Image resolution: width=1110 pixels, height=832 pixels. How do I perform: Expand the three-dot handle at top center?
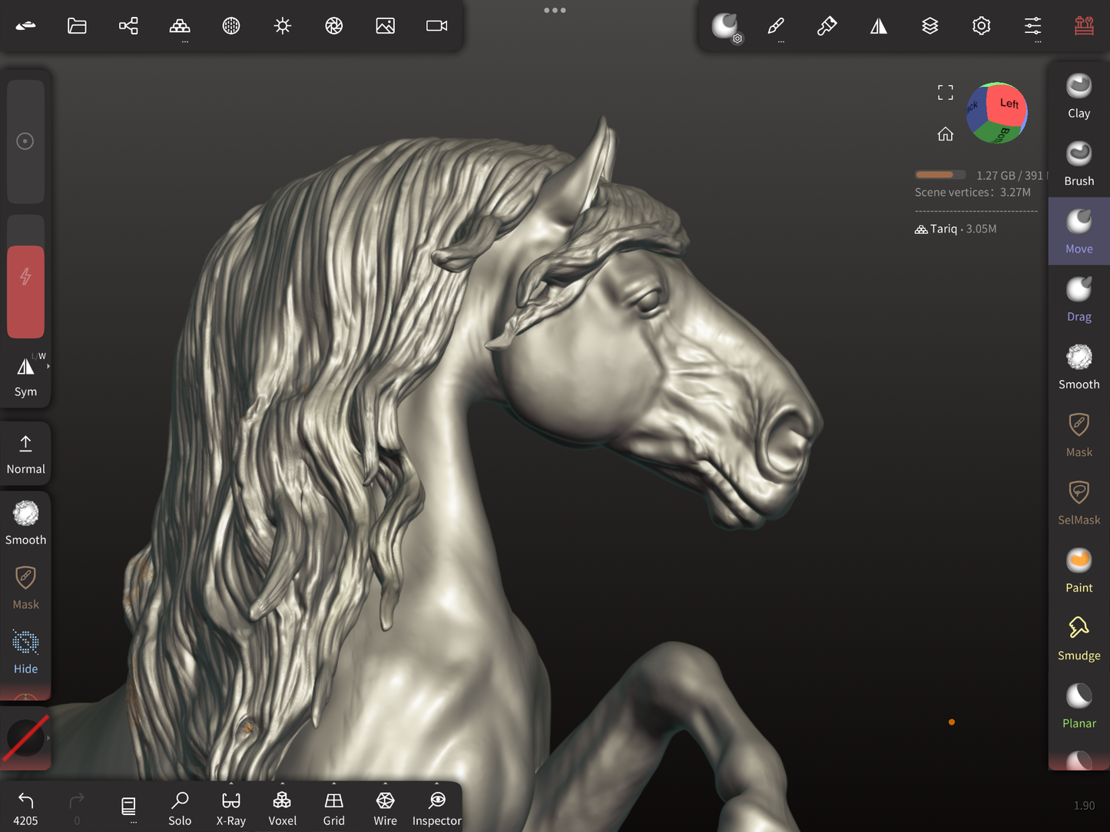[x=555, y=10]
